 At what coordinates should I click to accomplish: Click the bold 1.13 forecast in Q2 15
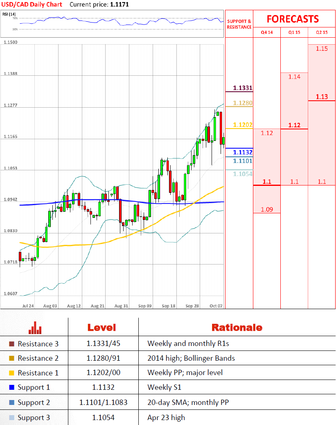point(322,97)
